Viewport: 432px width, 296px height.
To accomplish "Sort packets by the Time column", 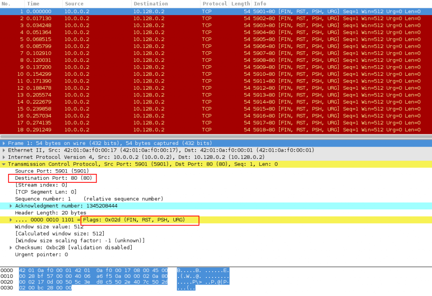I will click(33, 4).
